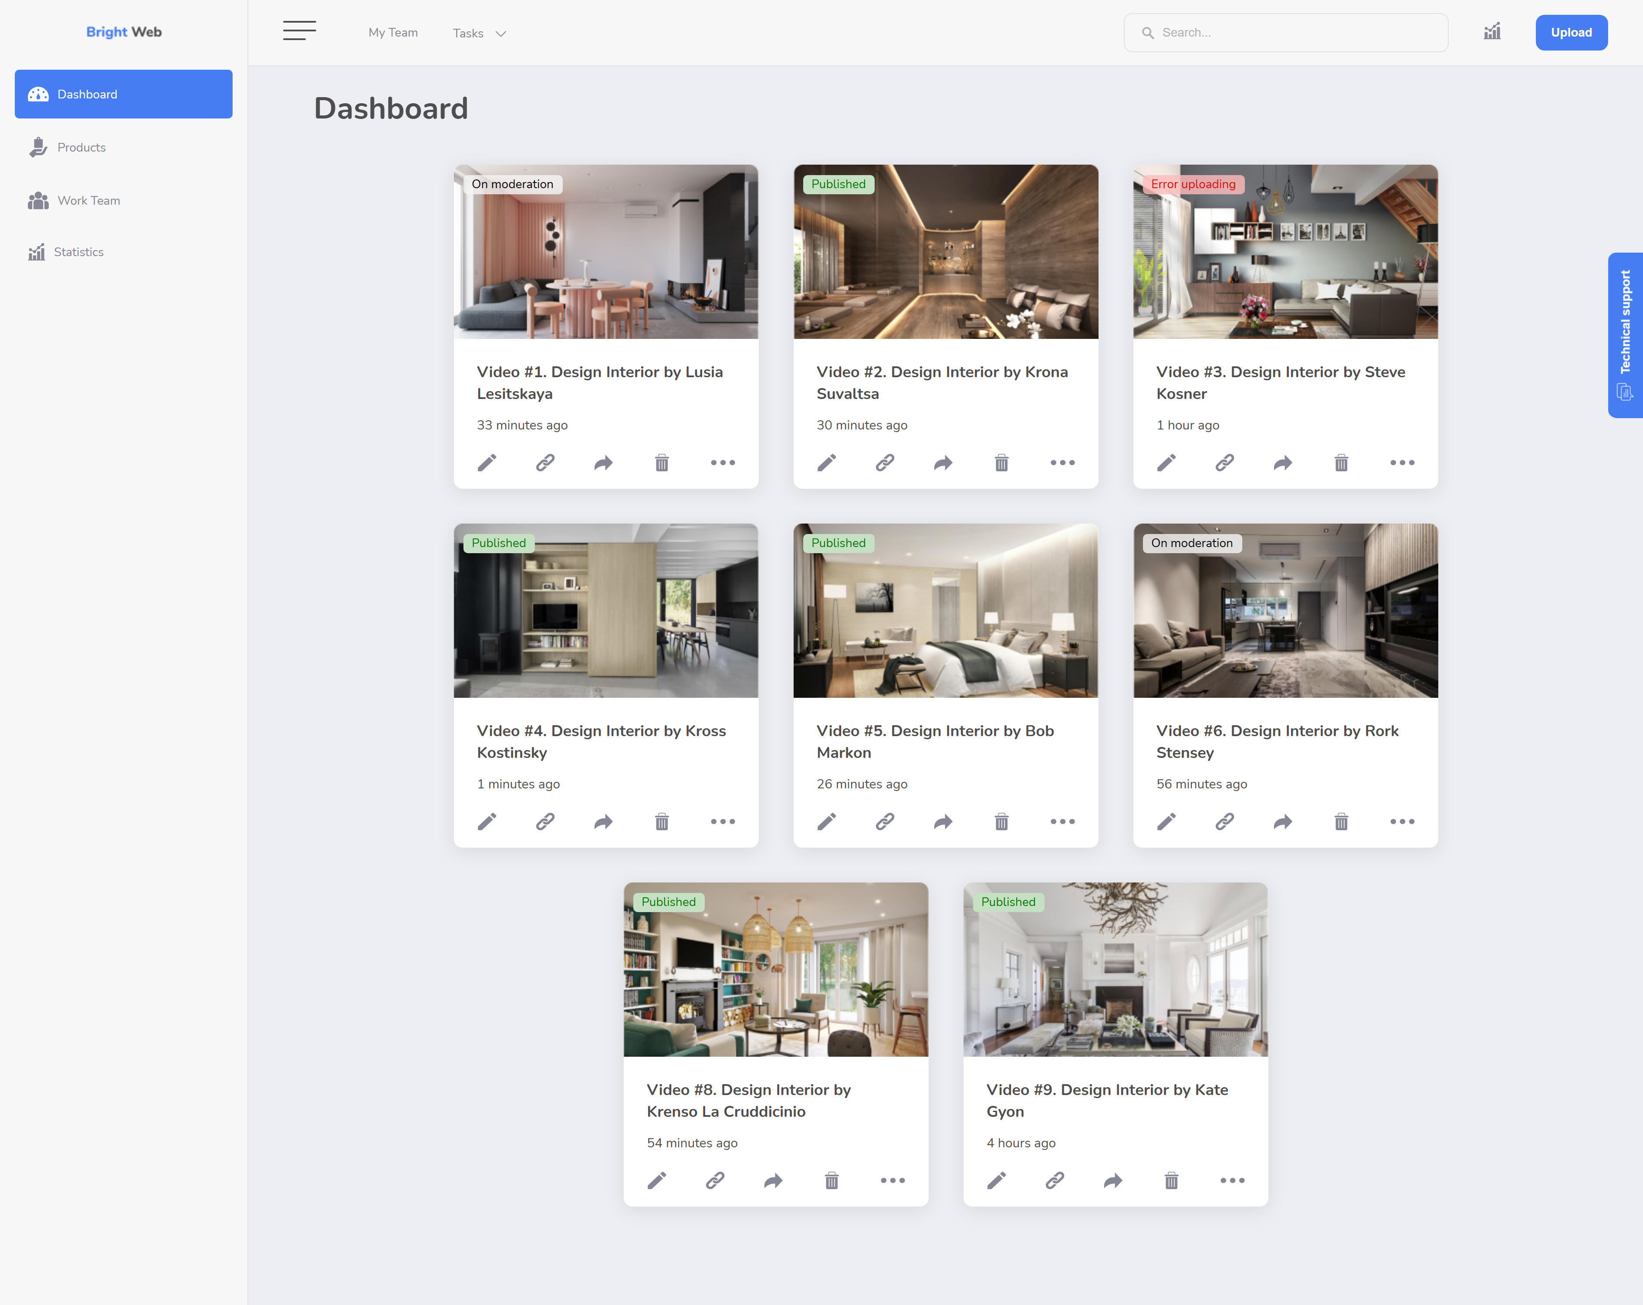
Task: Click the statistics chart icon in header
Action: click(x=1492, y=32)
